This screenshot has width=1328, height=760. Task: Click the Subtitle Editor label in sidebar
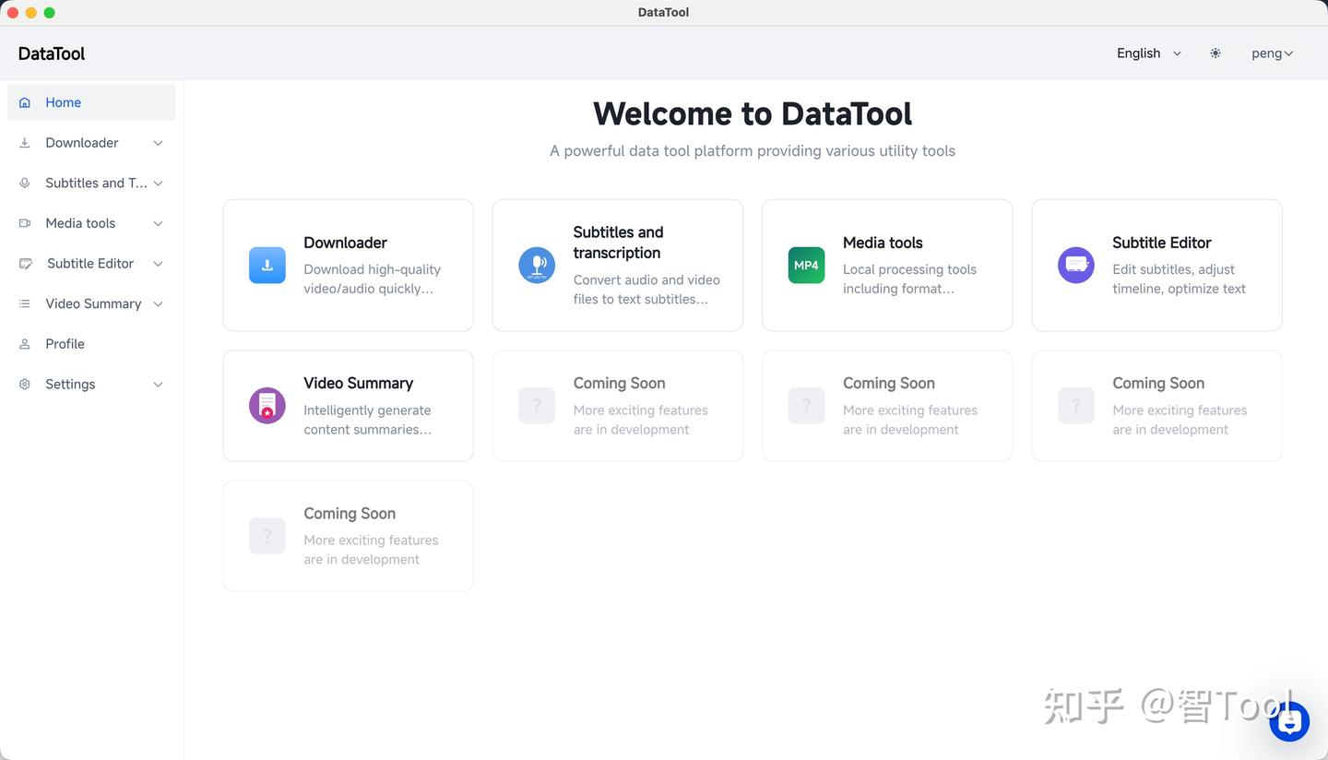90,264
